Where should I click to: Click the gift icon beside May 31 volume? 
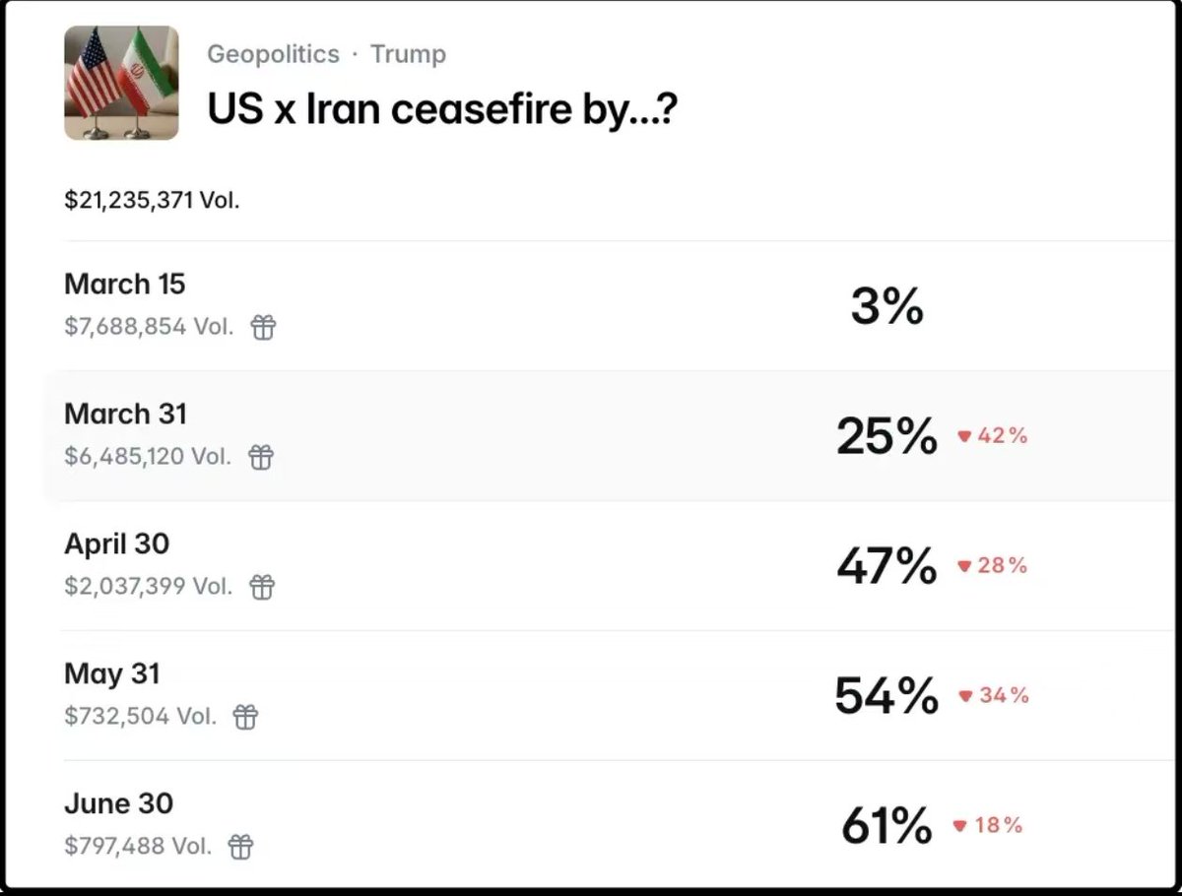(245, 717)
